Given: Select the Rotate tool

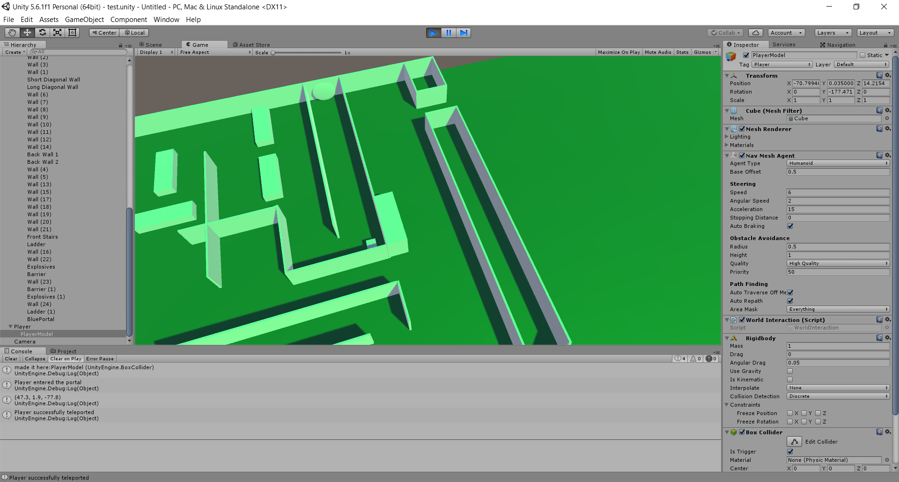Looking at the screenshot, I should 42,33.
